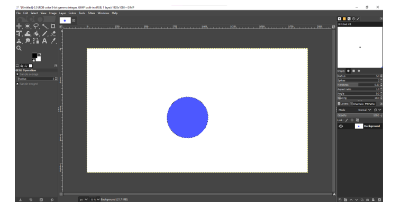Toggle the Sample merged checkbox

click(17, 84)
